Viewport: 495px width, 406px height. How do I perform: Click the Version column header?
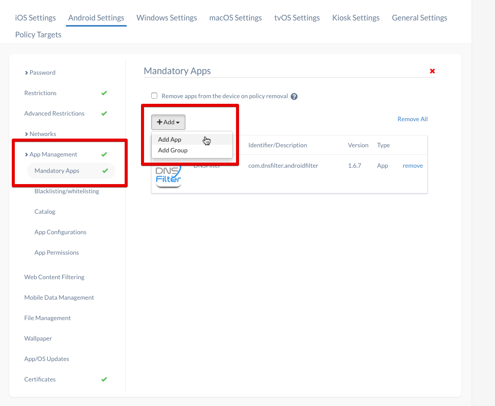coord(358,145)
